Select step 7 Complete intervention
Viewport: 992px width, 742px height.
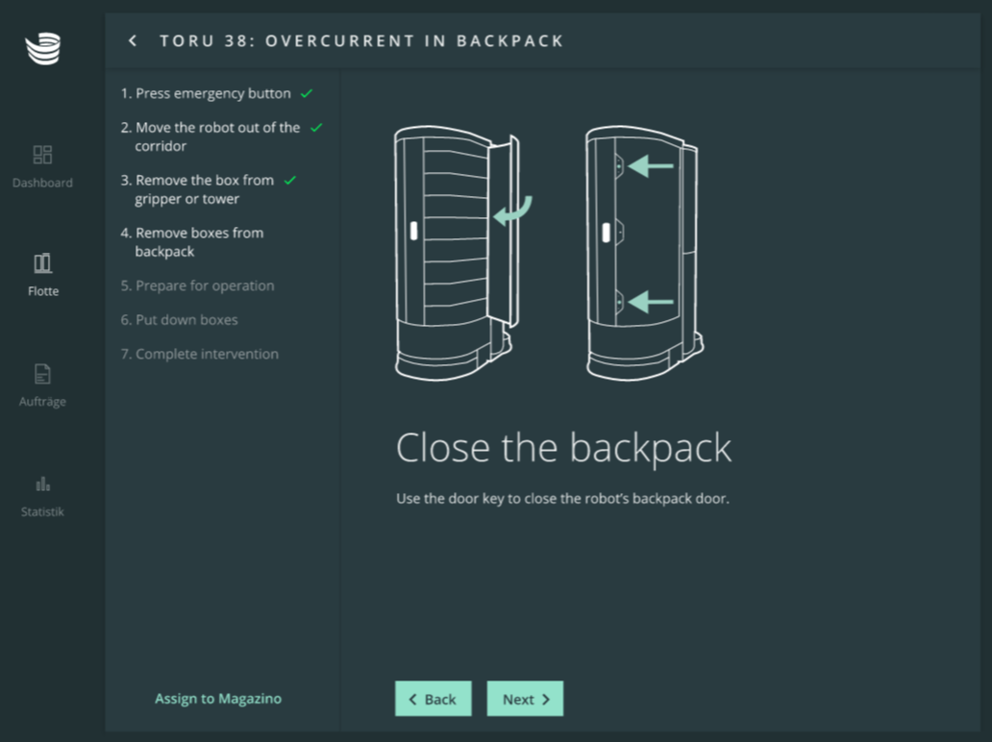pyautogui.click(x=199, y=354)
